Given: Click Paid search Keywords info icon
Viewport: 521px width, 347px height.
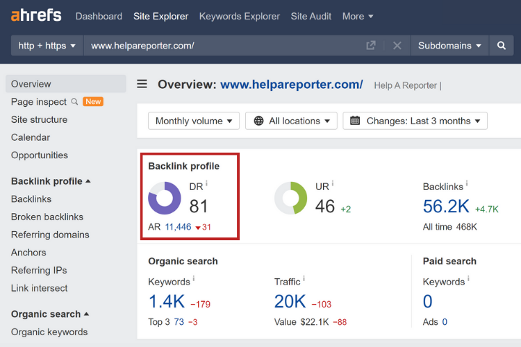Looking at the screenshot, I should (468, 278).
